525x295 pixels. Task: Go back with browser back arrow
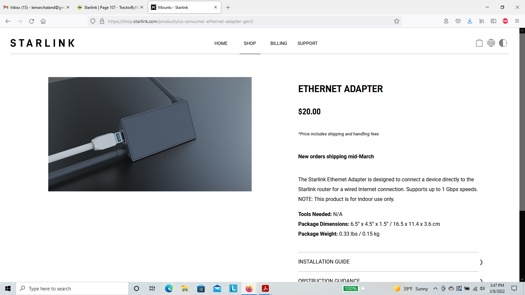8,21
